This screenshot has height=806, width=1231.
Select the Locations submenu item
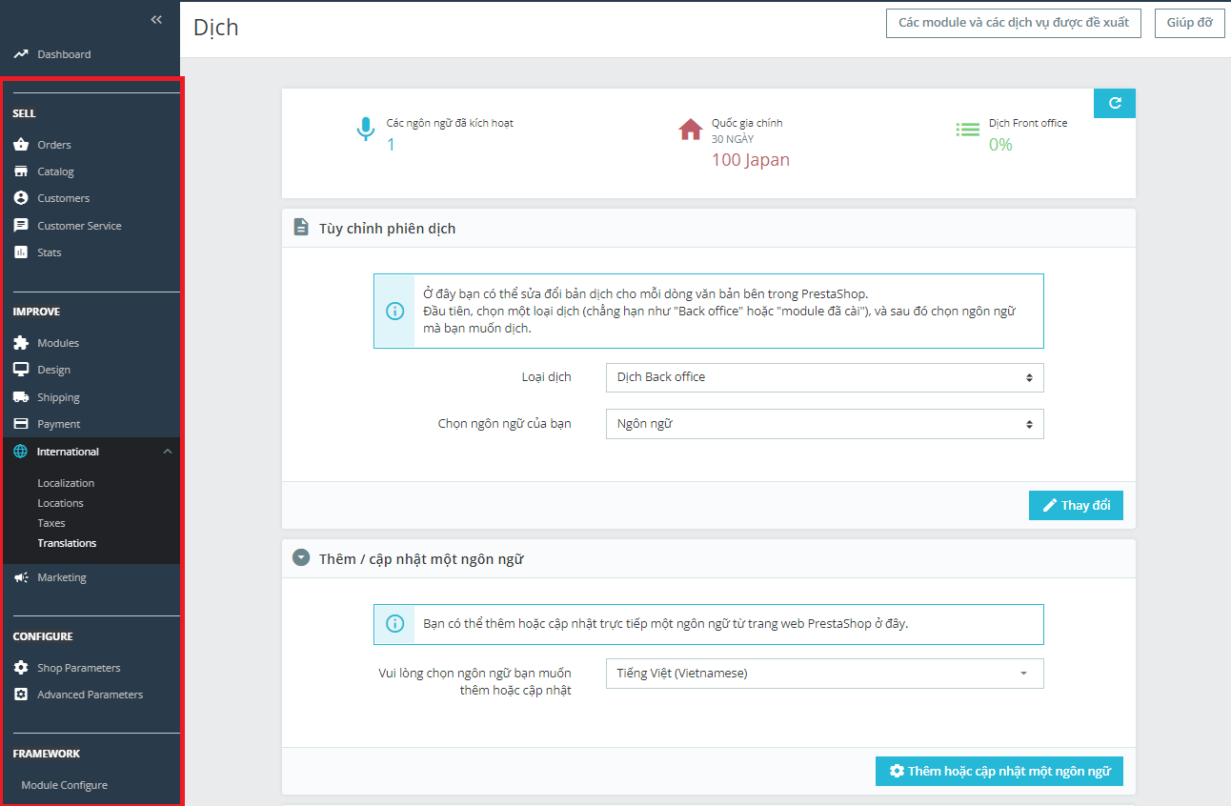(x=60, y=503)
